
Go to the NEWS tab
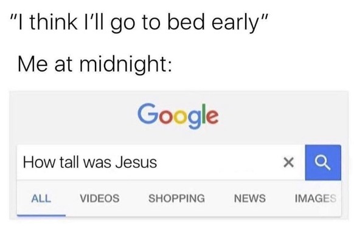pyautogui.click(x=250, y=198)
